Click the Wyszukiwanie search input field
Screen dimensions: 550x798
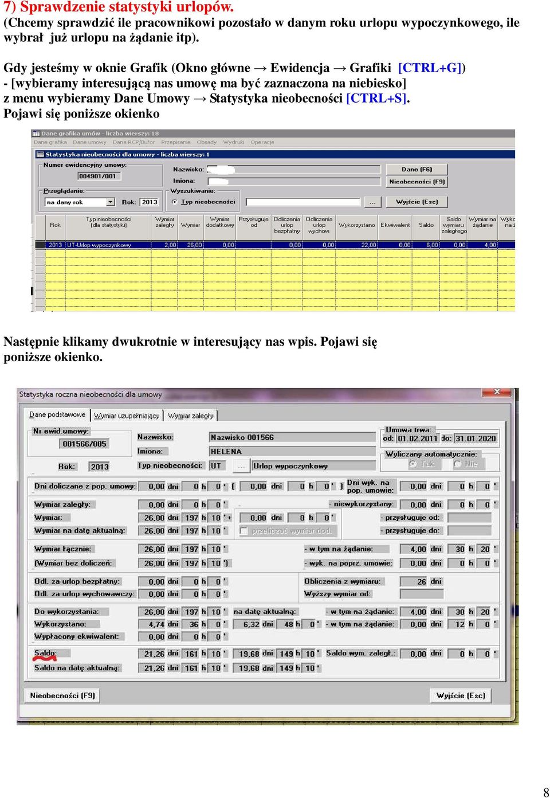point(303,202)
